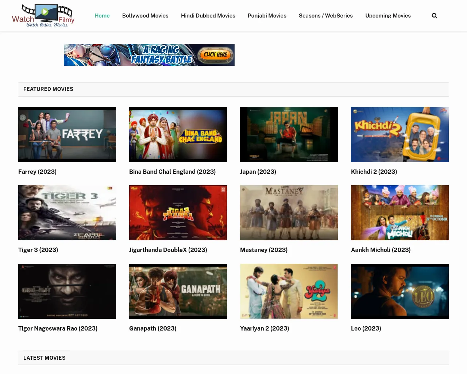
Task: Open the Tiger Nageswara Rao poster
Action: click(67, 291)
